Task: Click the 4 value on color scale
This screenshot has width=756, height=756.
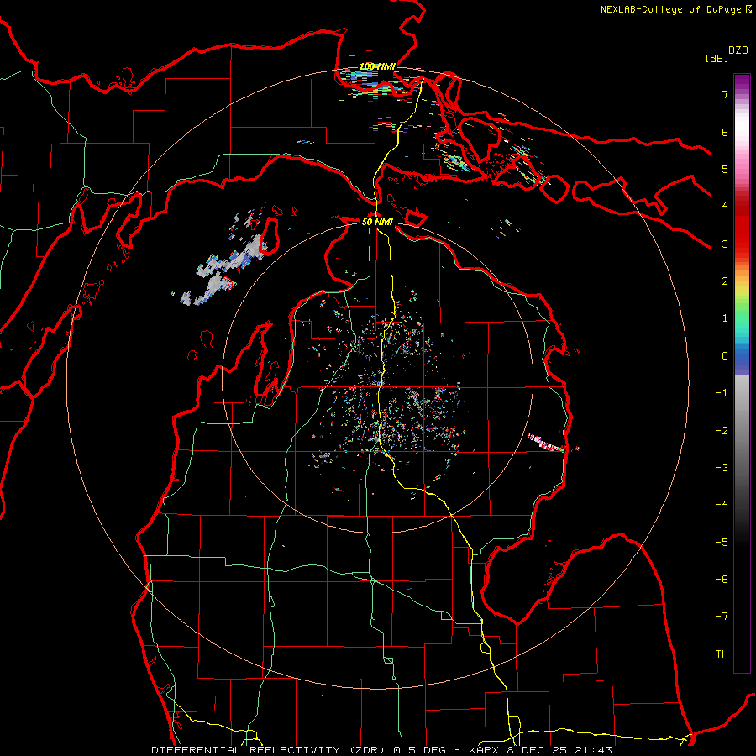Action: [x=725, y=207]
